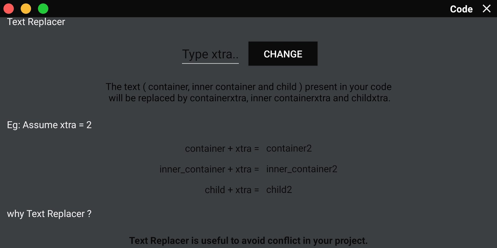This screenshot has width=497, height=248.
Task: Click the 'inner_container + xtra =' label
Action: (209, 169)
